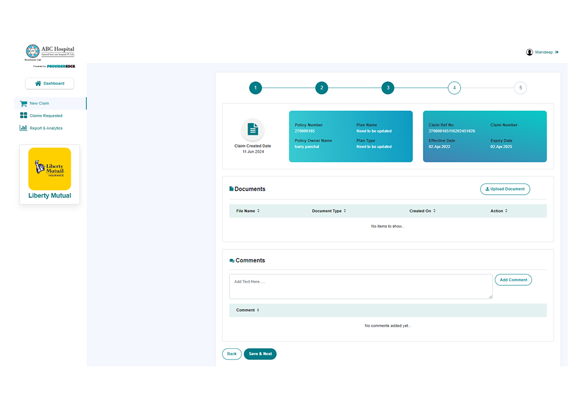Image resolution: width=583 pixels, height=400 pixels.
Task: Open the Dashboard from sidebar
Action: (49, 84)
